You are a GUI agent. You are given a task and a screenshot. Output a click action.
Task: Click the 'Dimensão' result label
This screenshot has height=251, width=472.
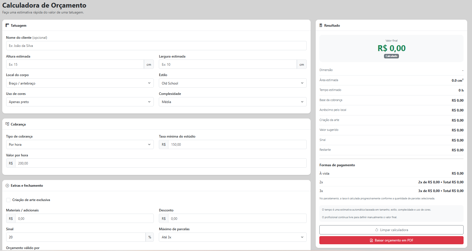pyautogui.click(x=326, y=70)
